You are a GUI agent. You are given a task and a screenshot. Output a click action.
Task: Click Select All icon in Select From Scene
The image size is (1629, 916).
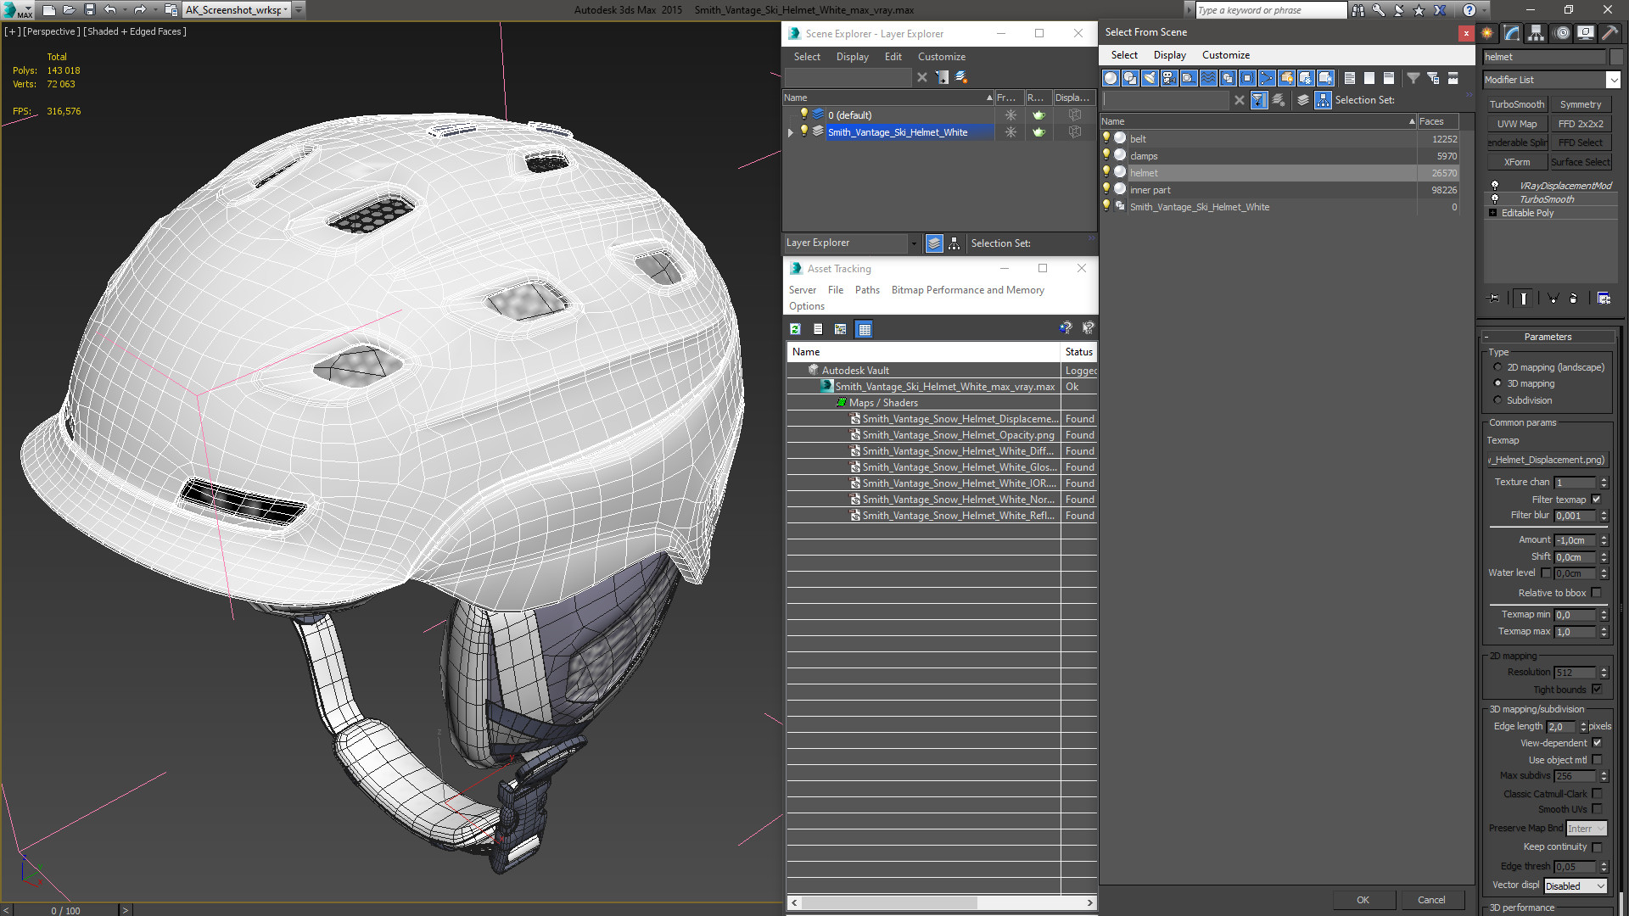(1350, 78)
